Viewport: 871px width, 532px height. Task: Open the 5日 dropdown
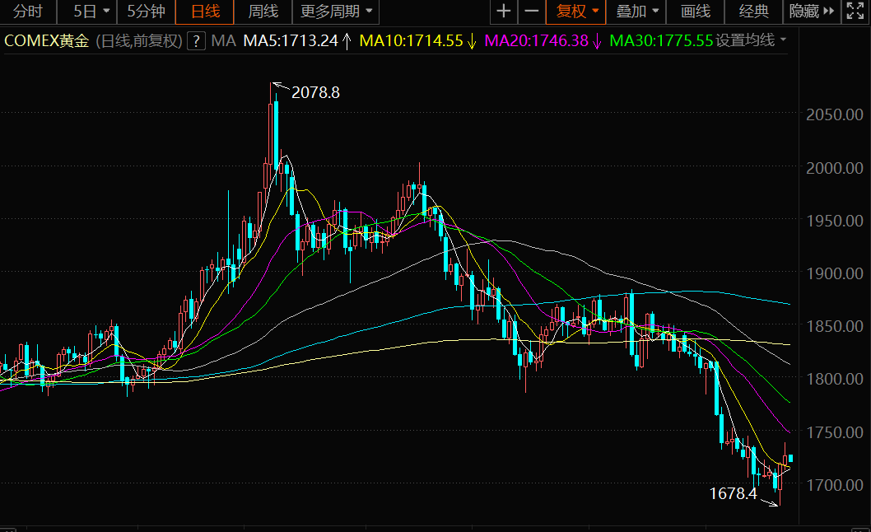click(x=91, y=12)
